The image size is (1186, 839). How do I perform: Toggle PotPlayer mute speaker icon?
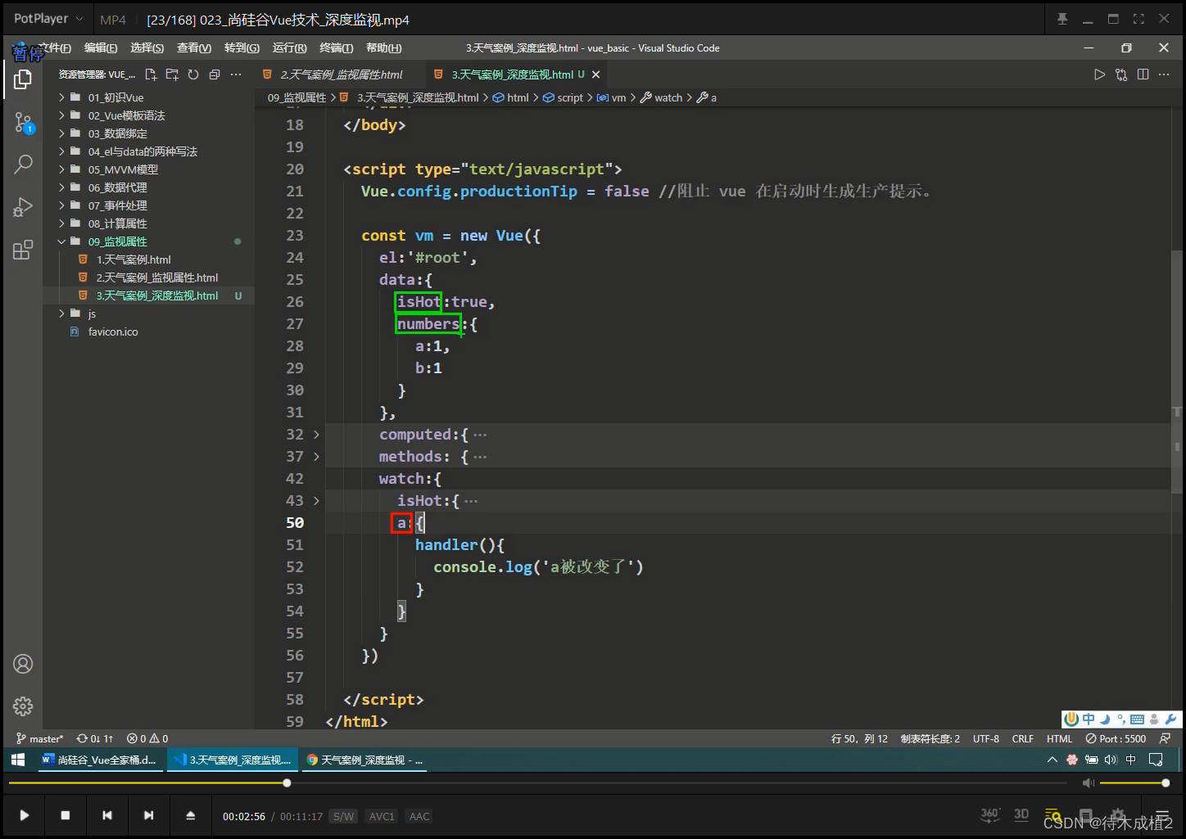[1088, 783]
